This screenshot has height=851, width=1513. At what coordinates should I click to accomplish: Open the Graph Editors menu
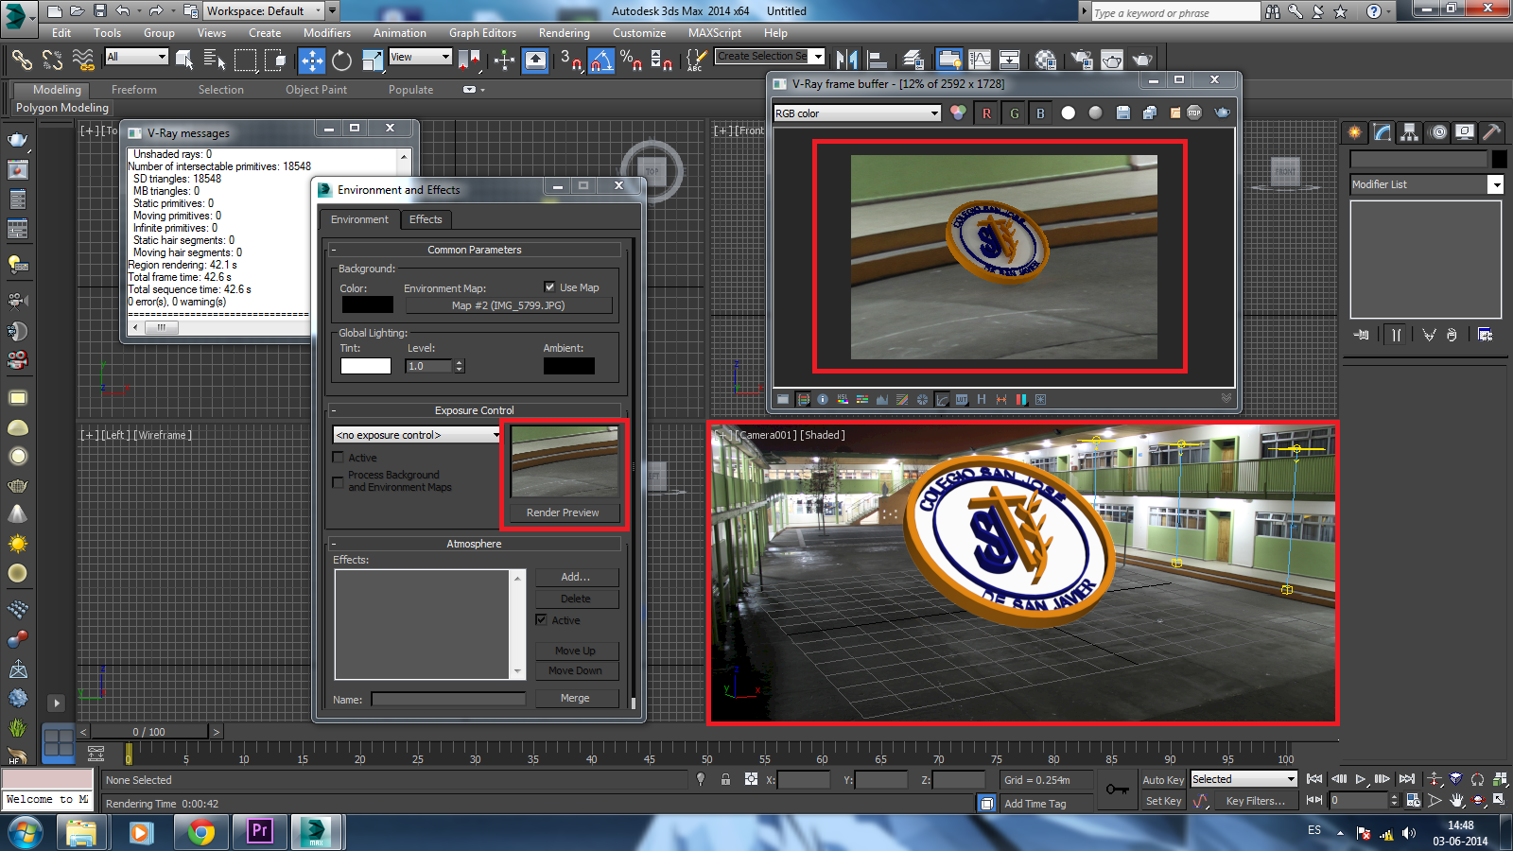(x=482, y=33)
